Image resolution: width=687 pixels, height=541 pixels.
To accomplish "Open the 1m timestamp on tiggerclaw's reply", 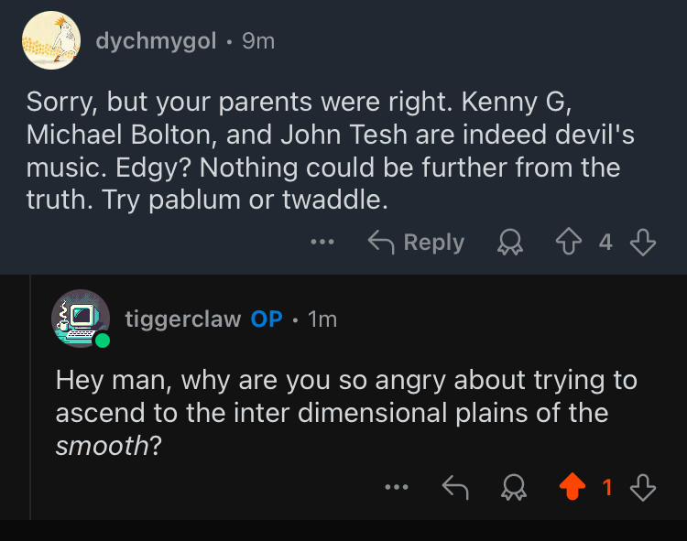I will click(322, 319).
